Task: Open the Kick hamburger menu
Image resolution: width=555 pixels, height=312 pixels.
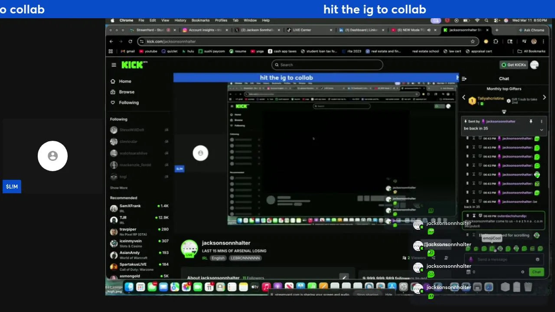Action: (x=114, y=65)
